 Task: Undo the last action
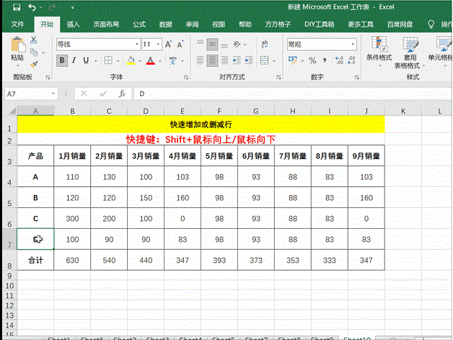pos(32,7)
